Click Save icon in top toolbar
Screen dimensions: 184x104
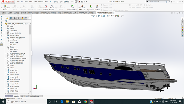pos(64,2)
